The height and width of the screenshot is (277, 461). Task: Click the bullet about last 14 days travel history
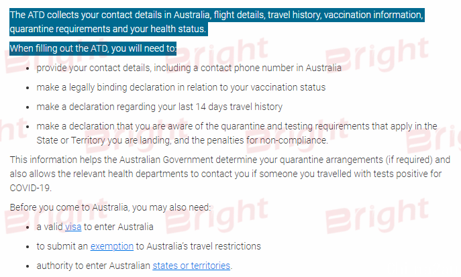(159, 107)
